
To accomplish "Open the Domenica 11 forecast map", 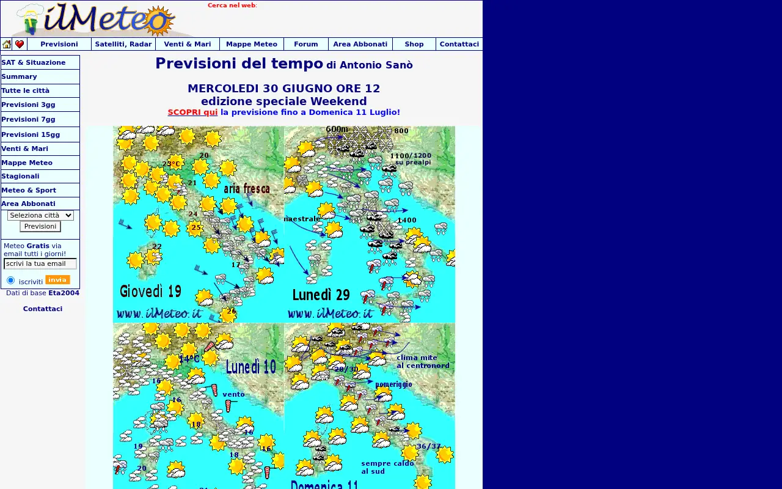I will [370, 406].
